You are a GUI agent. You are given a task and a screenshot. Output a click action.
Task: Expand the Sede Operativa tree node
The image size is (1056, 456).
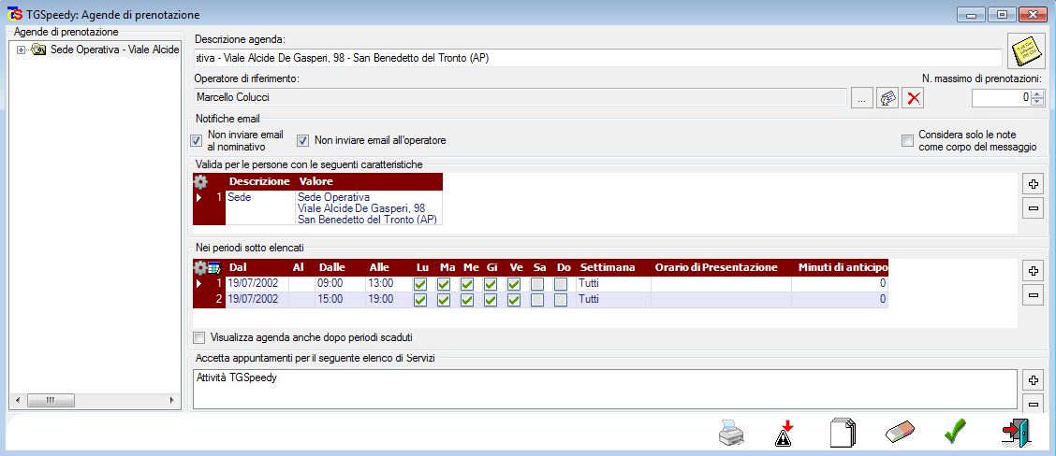21,50
